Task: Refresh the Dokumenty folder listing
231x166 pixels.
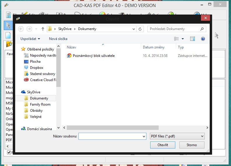Action: tap(140, 29)
